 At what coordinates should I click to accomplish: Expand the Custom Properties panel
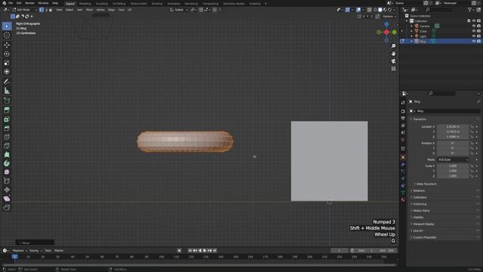point(424,237)
